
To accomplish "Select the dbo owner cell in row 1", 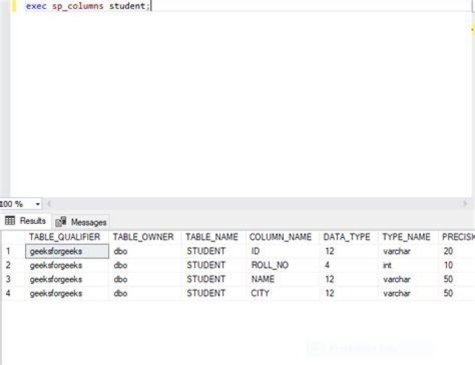I will pos(145,251).
